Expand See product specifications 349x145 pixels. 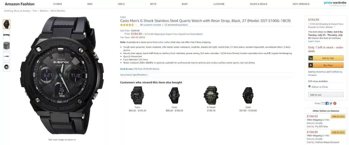click(x=134, y=75)
